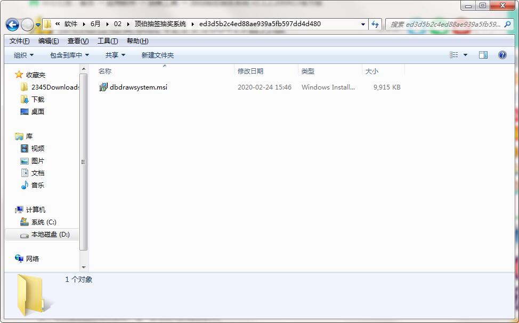The width and height of the screenshot is (519, 323).
Task: Open recent locations dropdown beside nav arrows
Action: click(38, 25)
